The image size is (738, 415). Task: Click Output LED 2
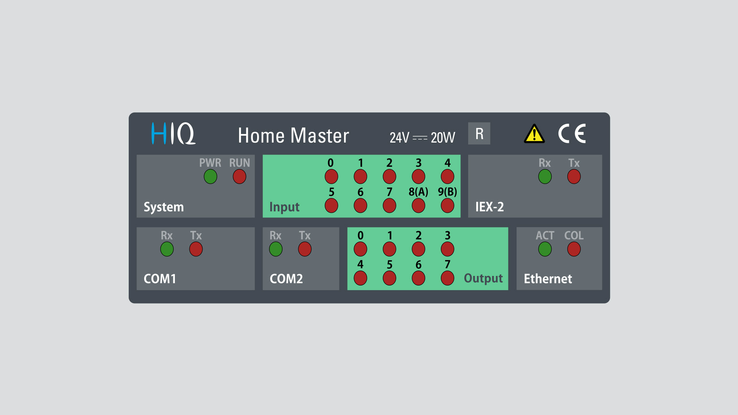[418, 249]
